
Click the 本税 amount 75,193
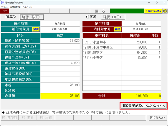[60, 85]
